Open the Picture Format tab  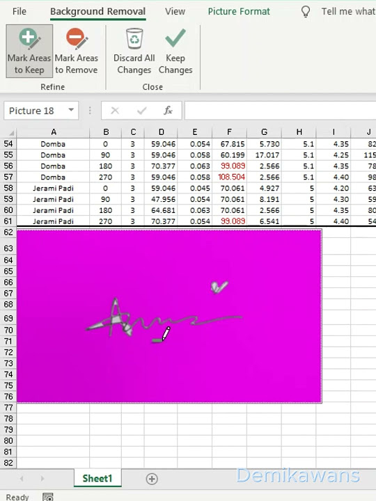(239, 12)
